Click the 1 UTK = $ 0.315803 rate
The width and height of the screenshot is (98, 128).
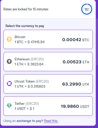(x=30, y=86)
